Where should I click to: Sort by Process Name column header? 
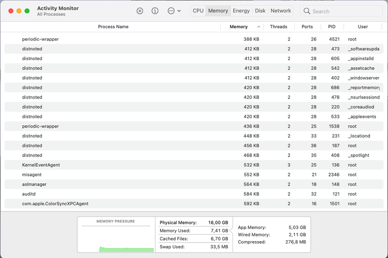[113, 27]
